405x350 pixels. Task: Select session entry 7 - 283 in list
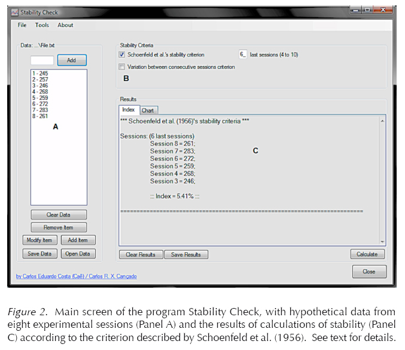(41, 110)
